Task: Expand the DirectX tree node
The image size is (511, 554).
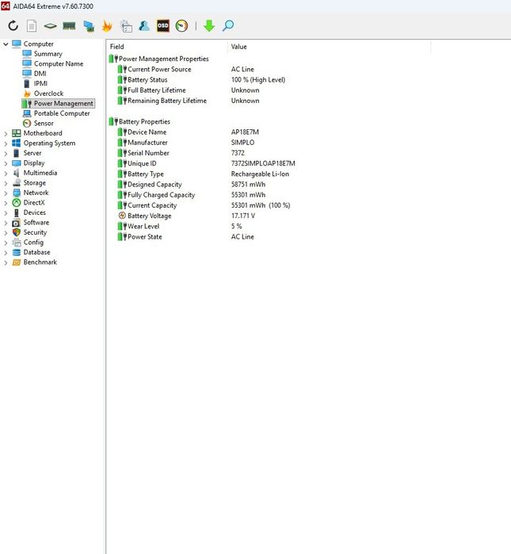Action: [x=6, y=203]
